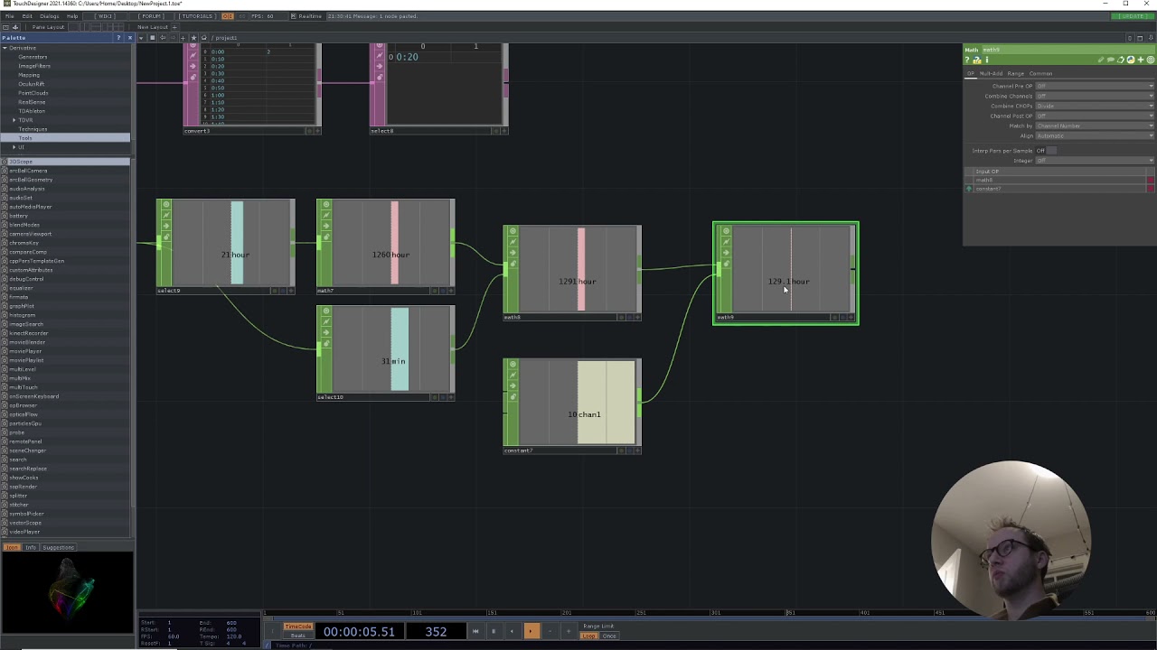This screenshot has width=1157, height=650.
Task: Open the path bar dropdown arrow
Action: 141,38
